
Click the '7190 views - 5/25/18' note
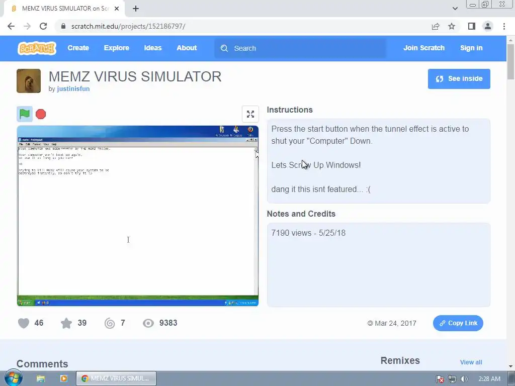(308, 233)
